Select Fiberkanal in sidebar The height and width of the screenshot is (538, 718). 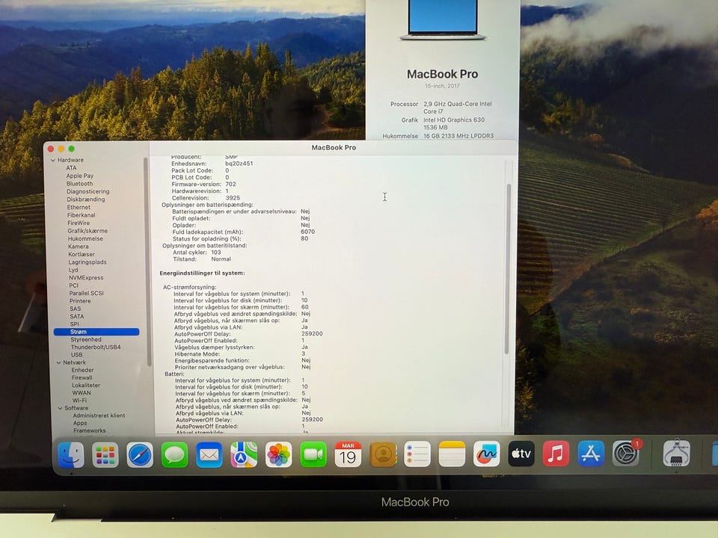tap(82, 215)
